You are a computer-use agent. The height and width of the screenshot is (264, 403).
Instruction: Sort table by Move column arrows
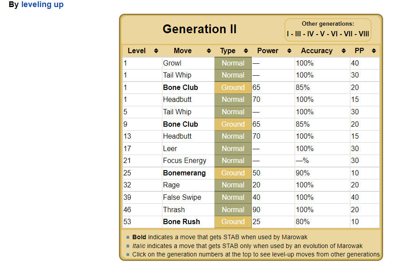[x=209, y=50]
